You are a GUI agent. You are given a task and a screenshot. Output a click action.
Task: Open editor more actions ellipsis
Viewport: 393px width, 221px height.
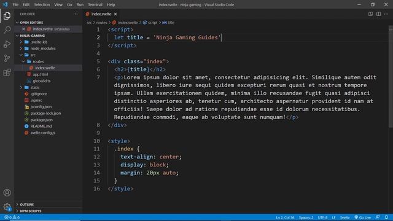(x=386, y=14)
